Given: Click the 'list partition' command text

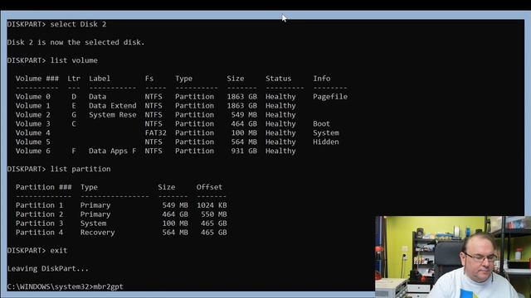Looking at the screenshot, I should (x=80, y=169).
